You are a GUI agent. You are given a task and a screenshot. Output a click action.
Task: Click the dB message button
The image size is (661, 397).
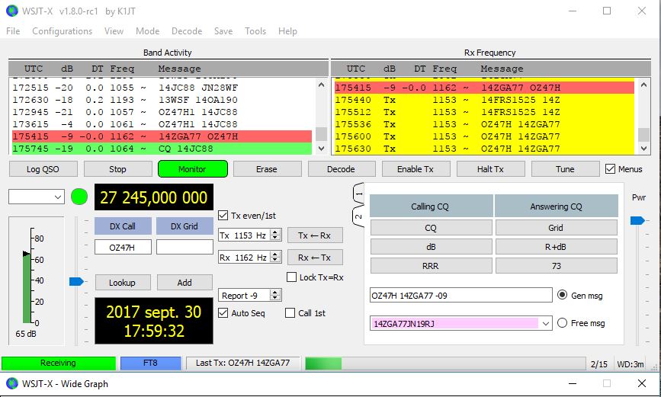(x=431, y=247)
